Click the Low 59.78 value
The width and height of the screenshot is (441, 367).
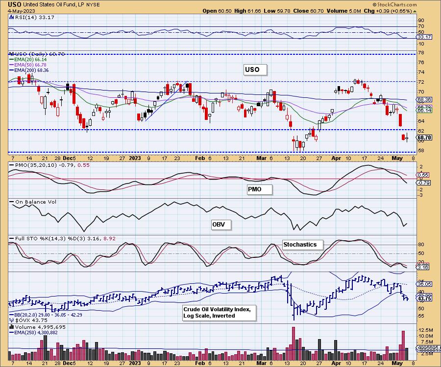coord(277,11)
